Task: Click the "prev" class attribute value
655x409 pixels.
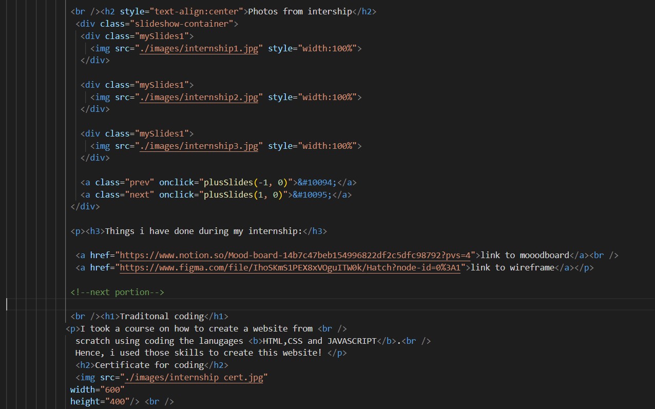Action: click(139, 182)
